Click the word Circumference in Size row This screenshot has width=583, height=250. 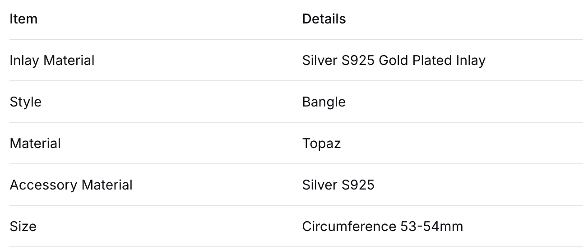[x=349, y=227]
